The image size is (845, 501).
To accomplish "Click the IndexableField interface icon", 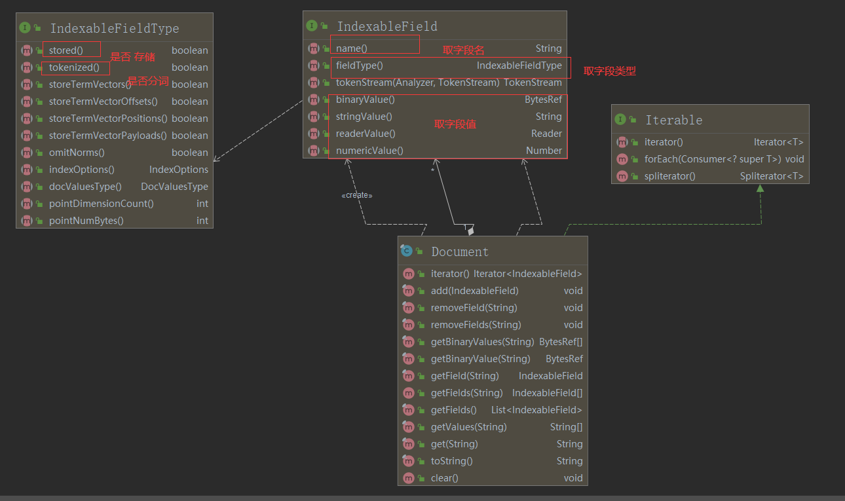I will [312, 26].
